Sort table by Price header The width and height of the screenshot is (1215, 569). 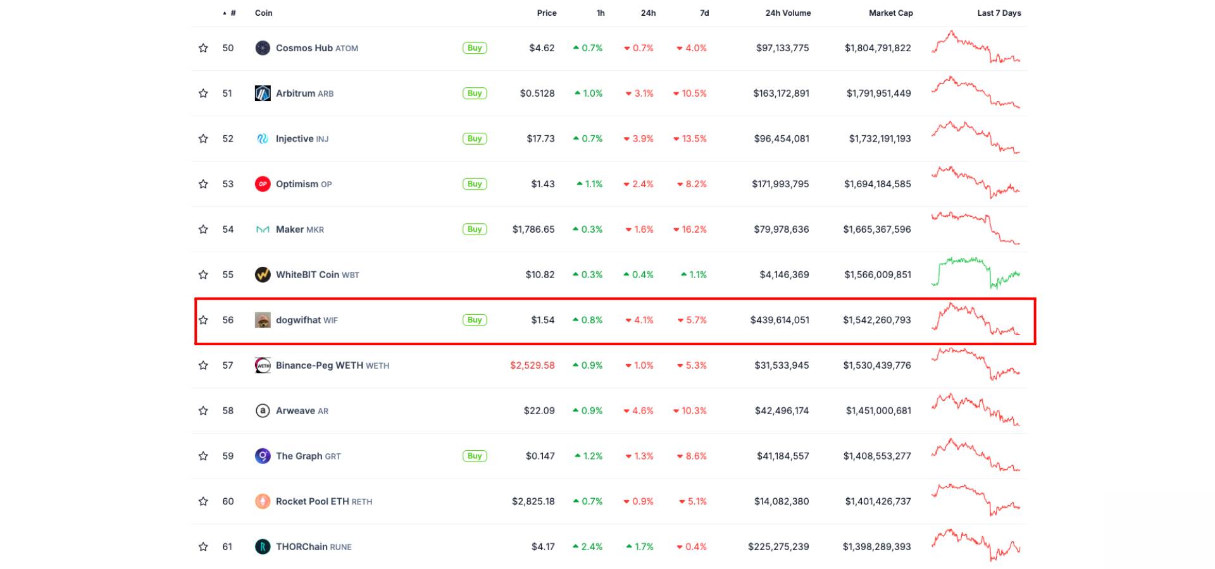click(547, 13)
